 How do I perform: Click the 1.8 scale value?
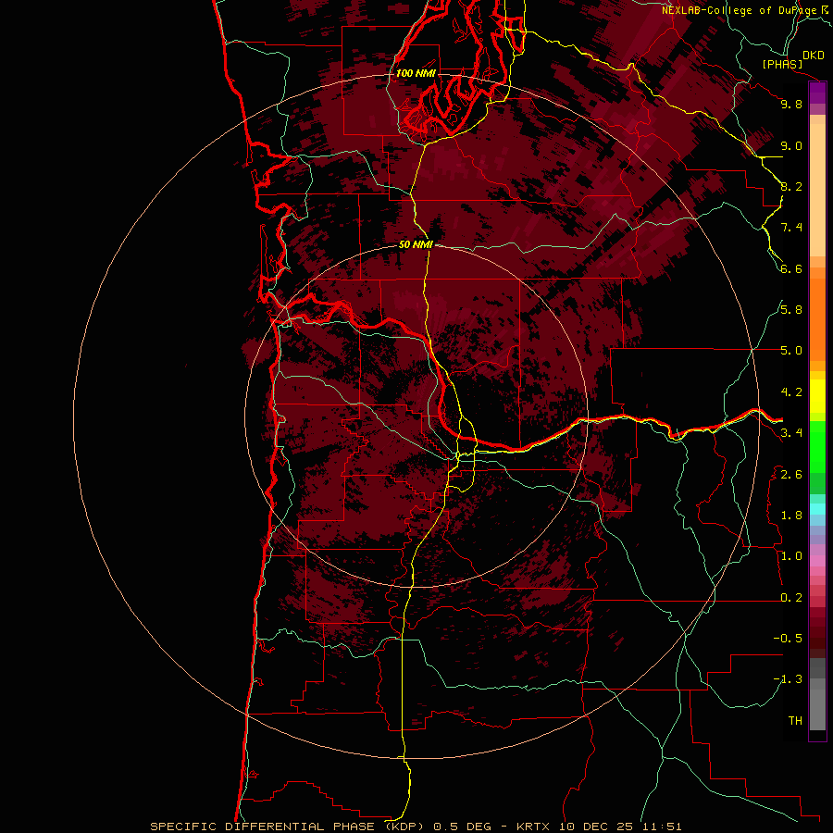(791, 516)
